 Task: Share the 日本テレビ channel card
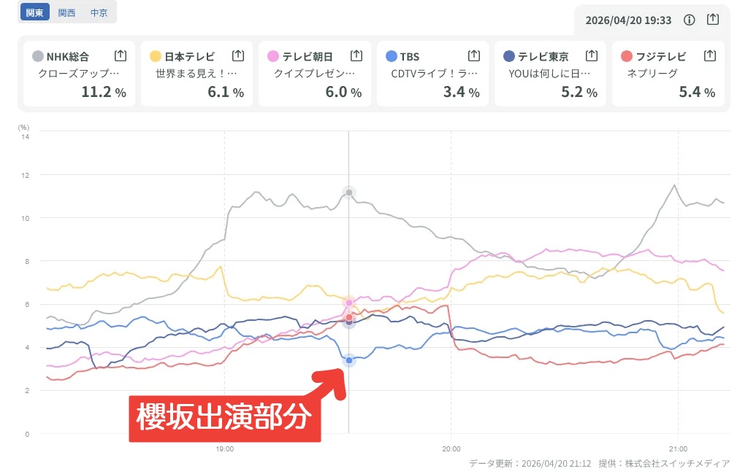238,55
